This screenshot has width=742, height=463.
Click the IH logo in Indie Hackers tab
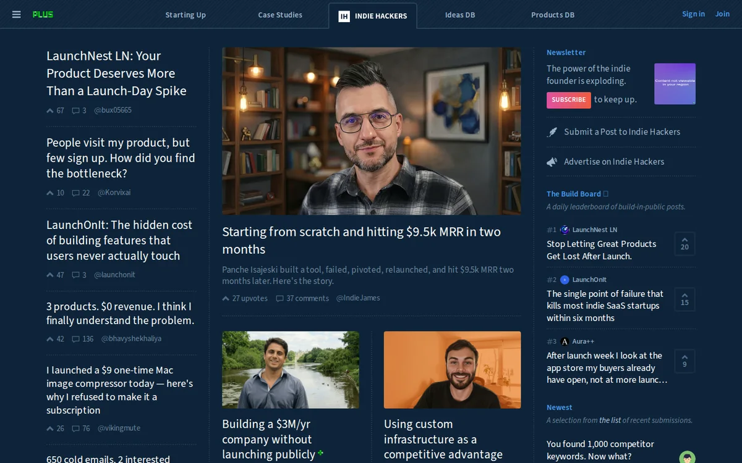[344, 16]
